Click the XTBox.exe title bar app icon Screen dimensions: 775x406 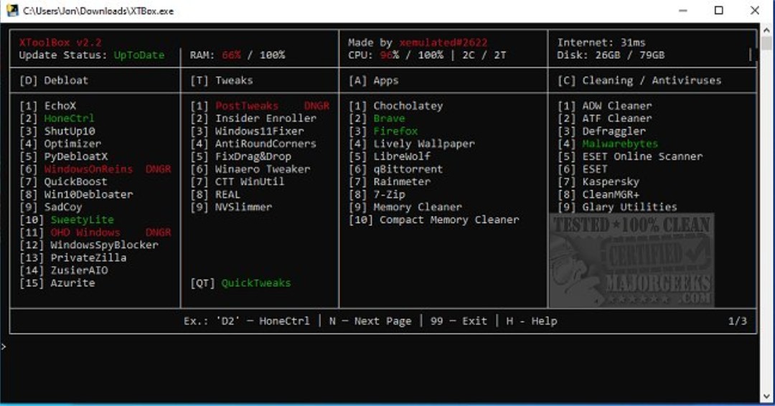pos(12,10)
